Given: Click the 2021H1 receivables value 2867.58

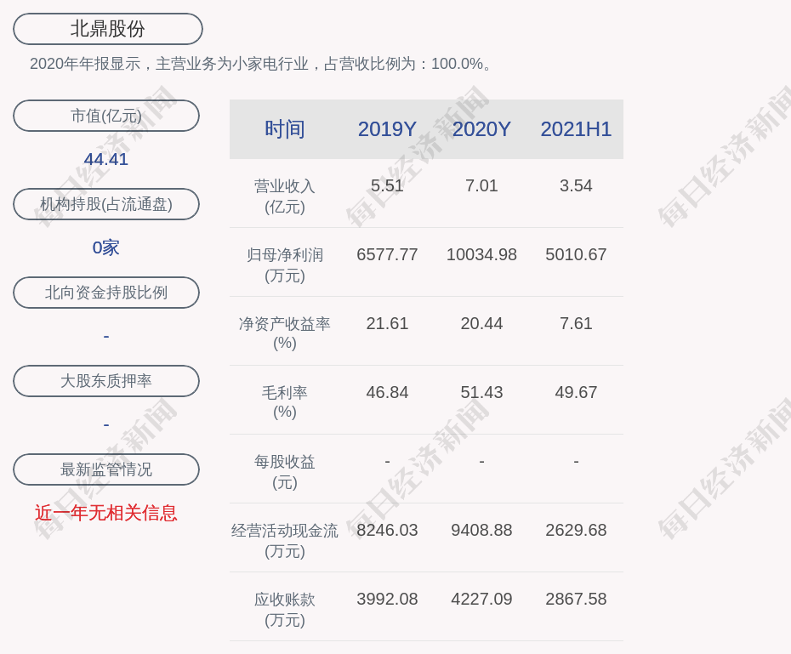Looking at the screenshot, I should pos(576,599).
